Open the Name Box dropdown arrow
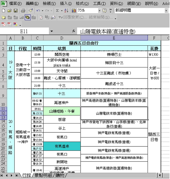170x179 pixels. point(52,31)
